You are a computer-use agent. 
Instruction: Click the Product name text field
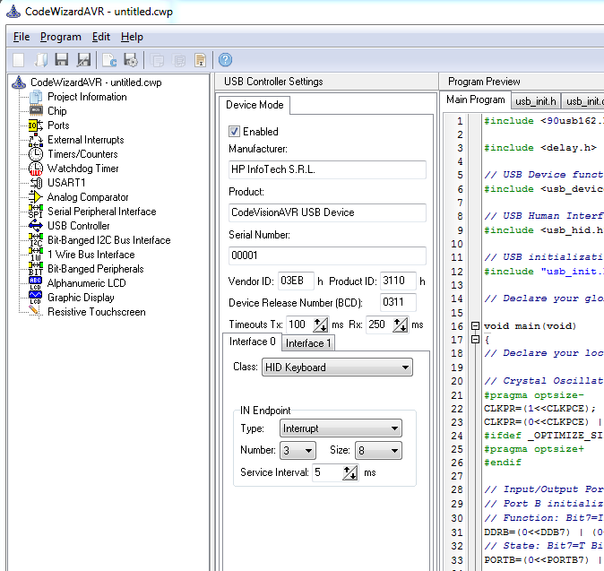coord(327,212)
